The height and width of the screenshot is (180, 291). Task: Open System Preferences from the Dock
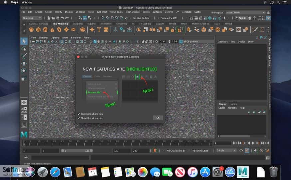(217, 172)
